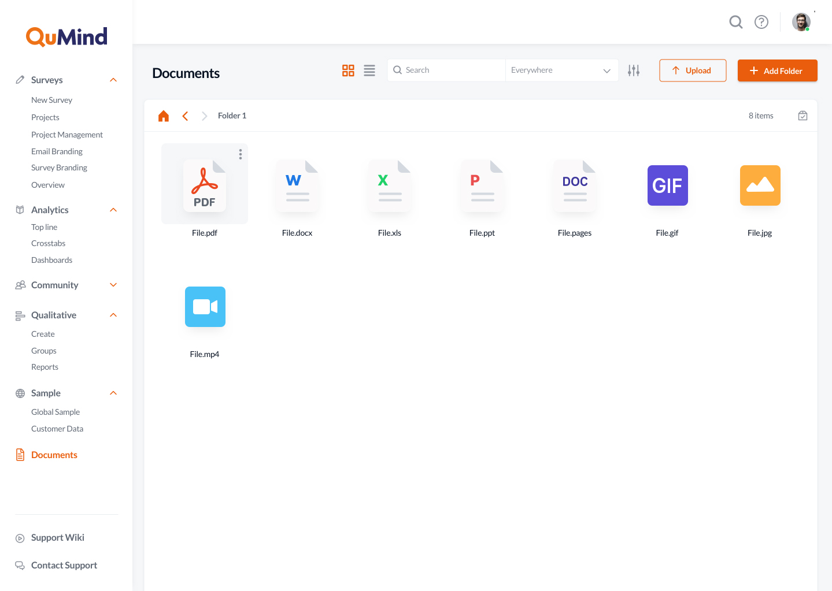Click the Support Wiki play icon
The height and width of the screenshot is (591, 832).
[20, 538]
